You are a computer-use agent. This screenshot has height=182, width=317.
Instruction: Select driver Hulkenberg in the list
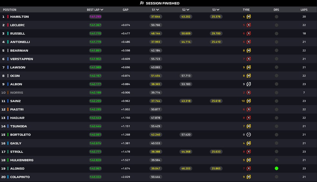click(22, 160)
